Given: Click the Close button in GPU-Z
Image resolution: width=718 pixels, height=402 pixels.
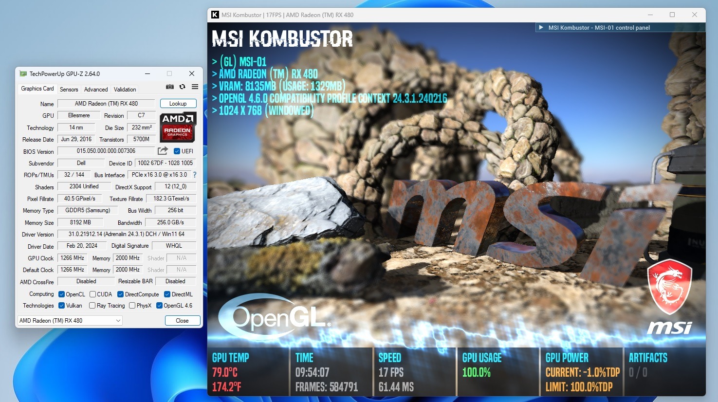Looking at the screenshot, I should pos(182,321).
